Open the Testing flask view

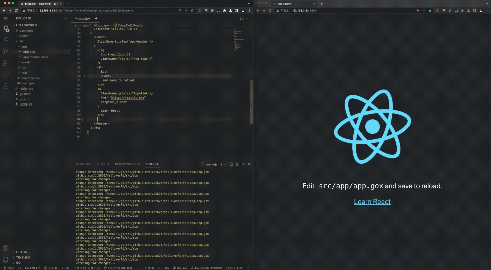click(x=6, y=86)
